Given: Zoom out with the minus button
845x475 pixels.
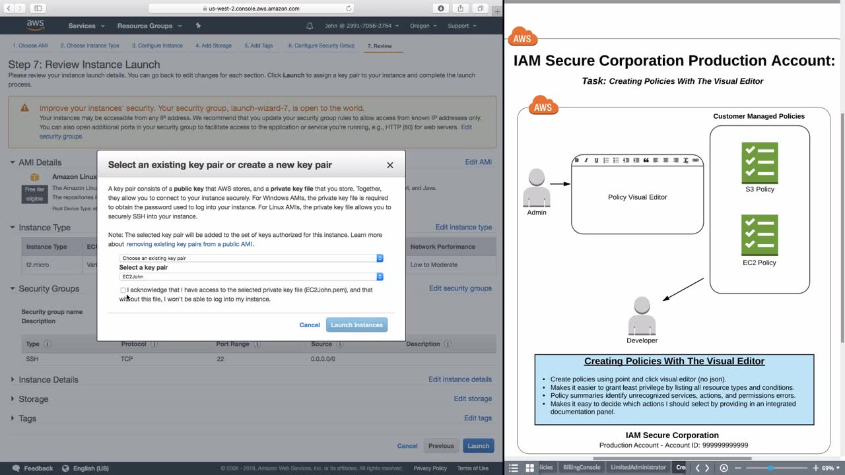Looking at the screenshot, I should tap(738, 468).
